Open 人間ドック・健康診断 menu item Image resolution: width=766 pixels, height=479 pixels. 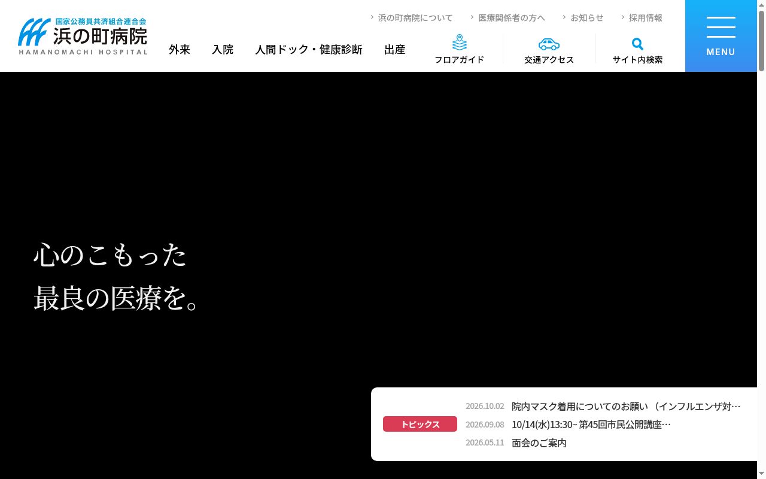(309, 50)
